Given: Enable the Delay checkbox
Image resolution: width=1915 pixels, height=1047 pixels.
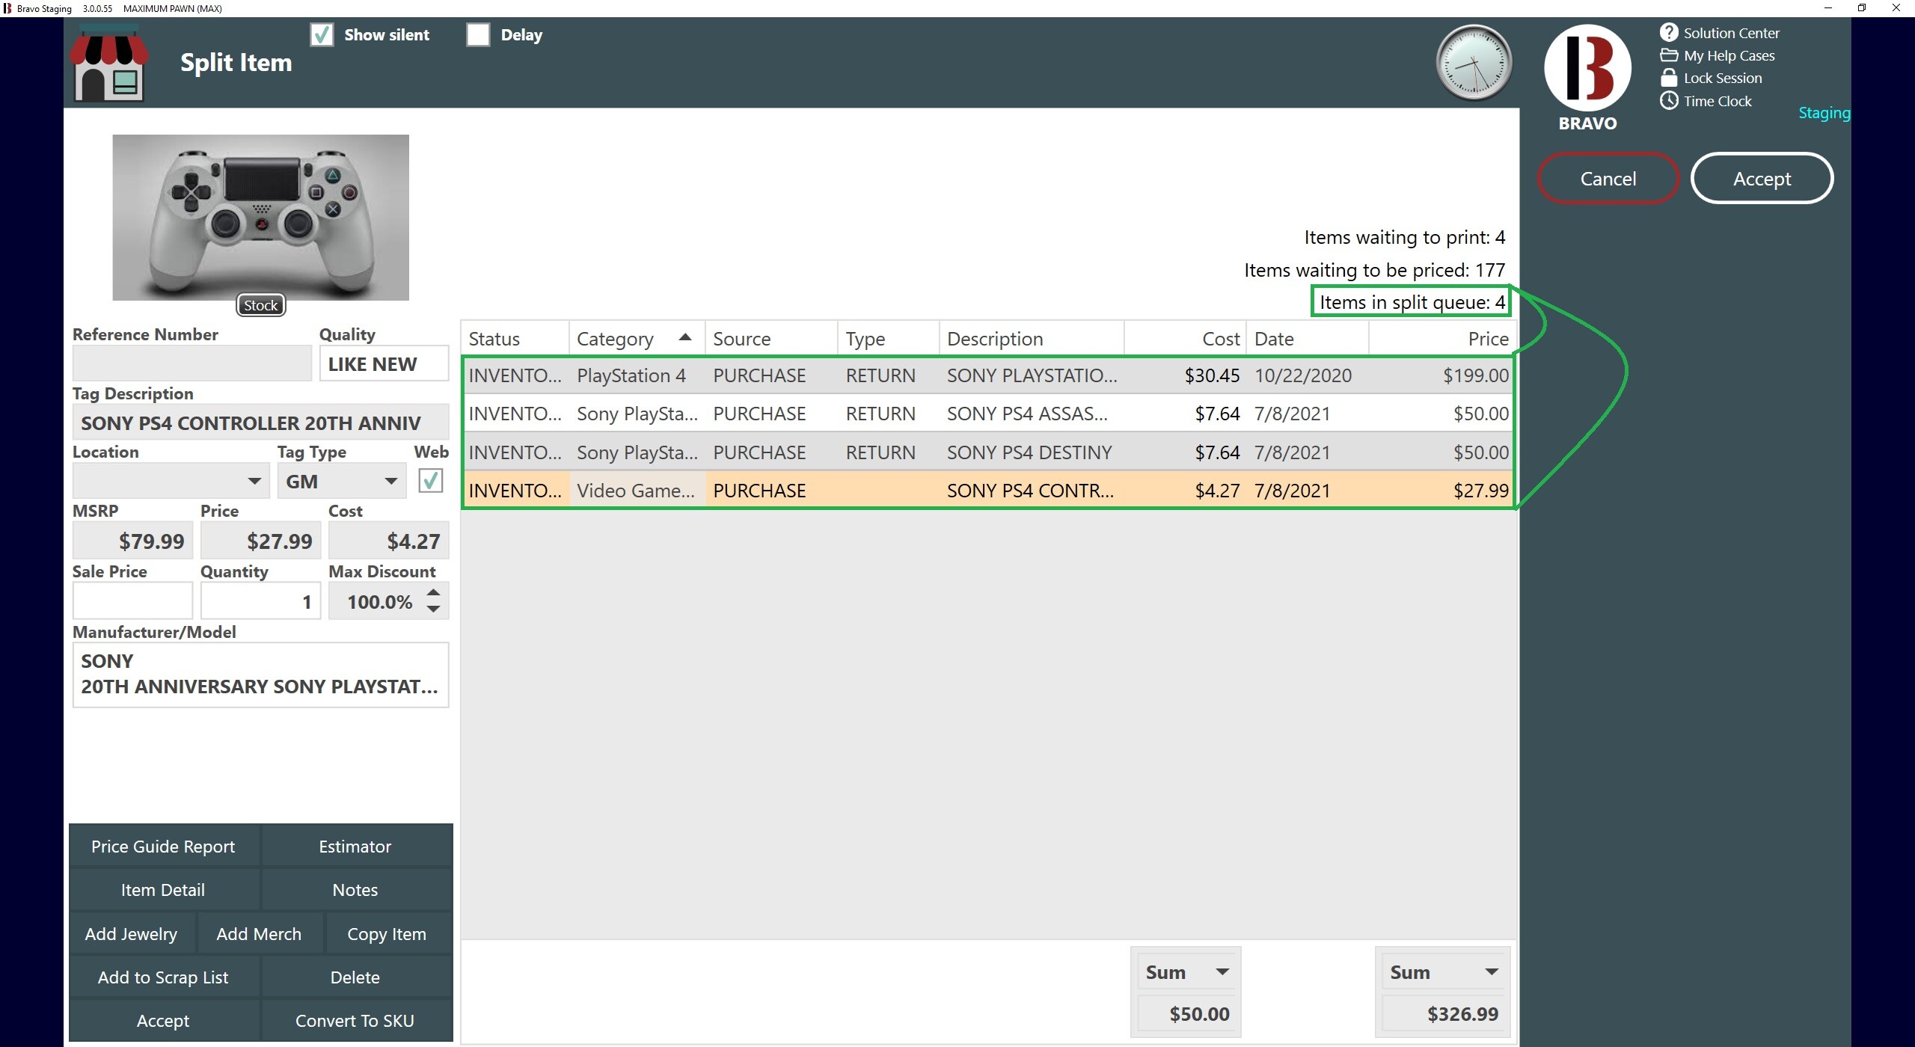Looking at the screenshot, I should pos(478,34).
